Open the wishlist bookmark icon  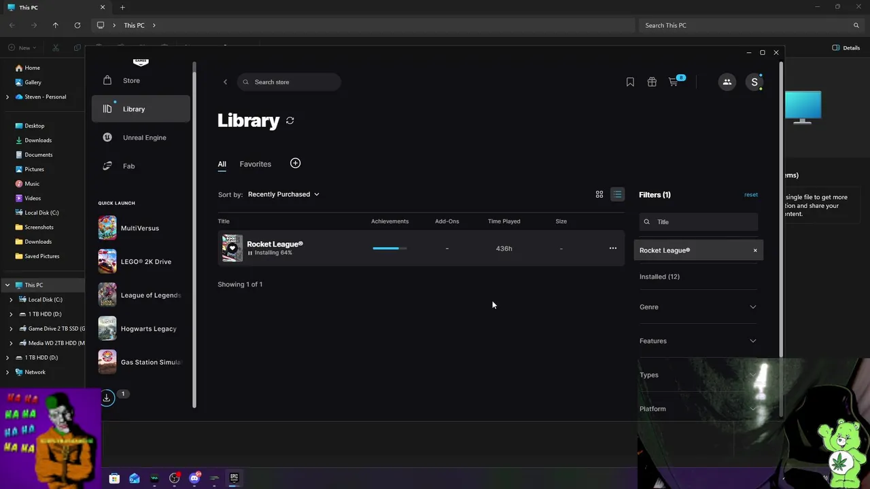click(630, 82)
